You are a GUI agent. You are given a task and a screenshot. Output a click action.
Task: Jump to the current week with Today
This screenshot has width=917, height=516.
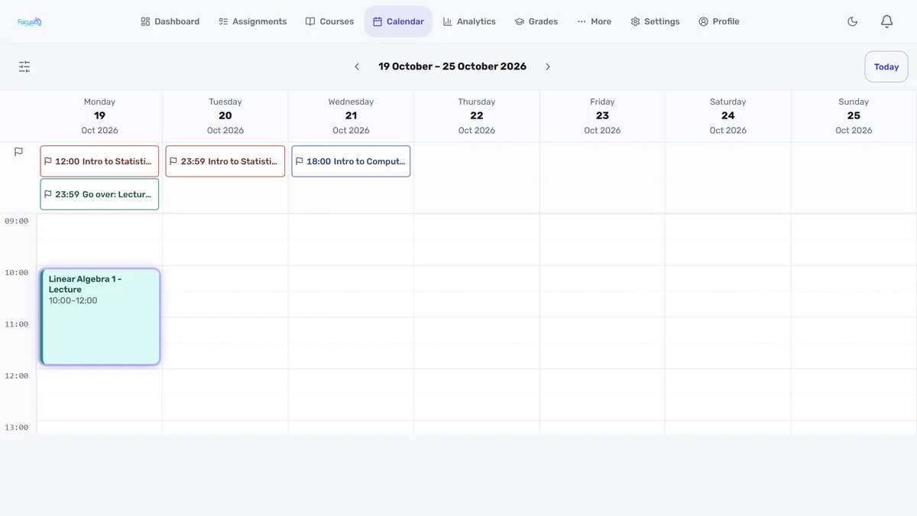pos(886,67)
